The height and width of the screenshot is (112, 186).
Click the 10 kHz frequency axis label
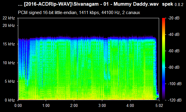pyautogui.click(x=9, y=63)
